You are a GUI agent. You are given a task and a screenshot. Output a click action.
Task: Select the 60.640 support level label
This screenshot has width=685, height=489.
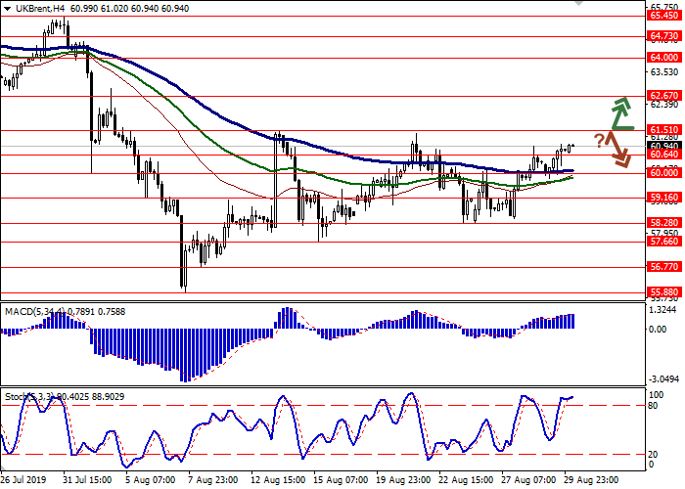(663, 155)
